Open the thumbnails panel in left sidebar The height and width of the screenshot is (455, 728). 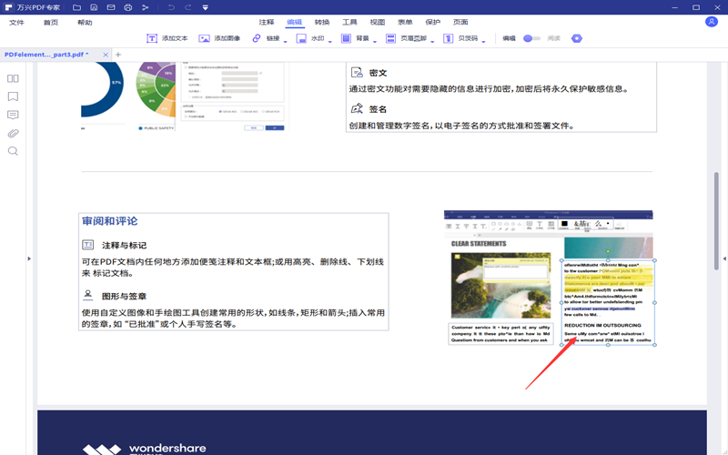coord(13,78)
